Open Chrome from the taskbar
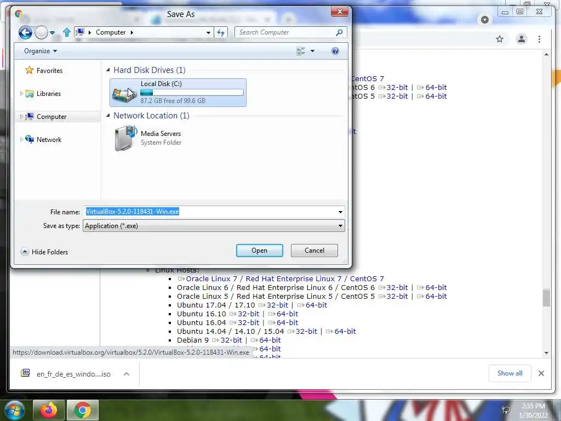The width and height of the screenshot is (561, 421). click(82, 410)
